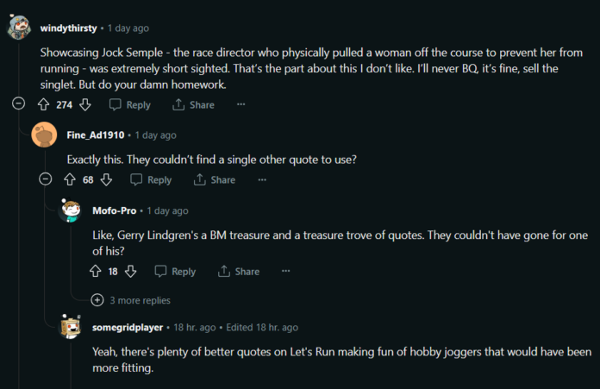The height and width of the screenshot is (389, 600).
Task: Open more options on windythirsty's comment
Action: (x=241, y=104)
